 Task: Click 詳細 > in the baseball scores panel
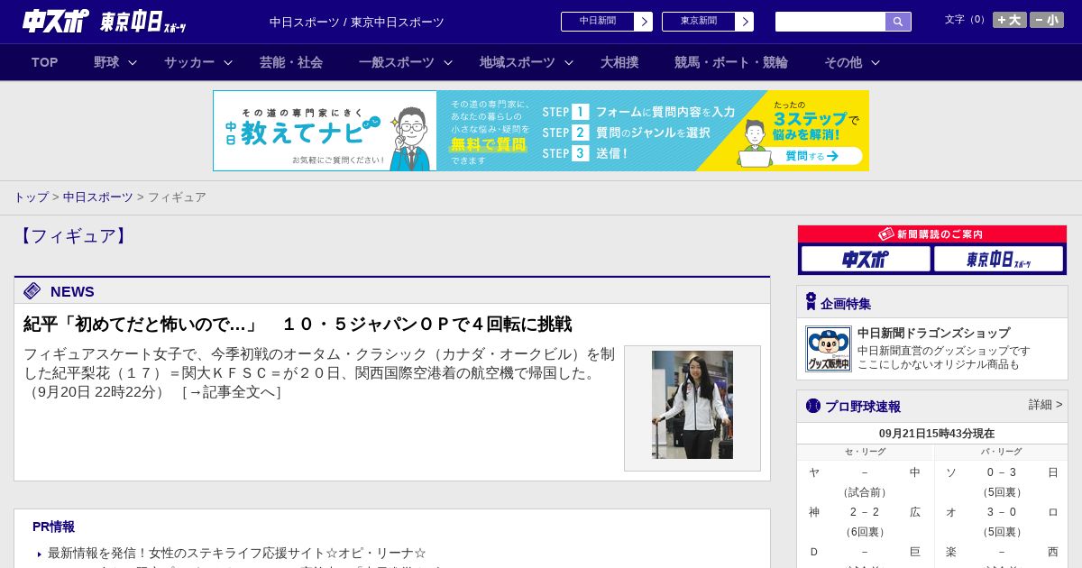tap(1045, 405)
